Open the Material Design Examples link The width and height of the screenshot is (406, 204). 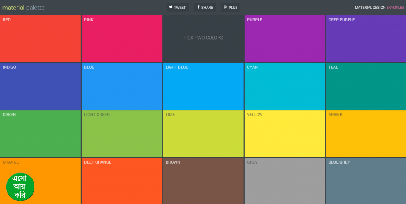pos(379,8)
